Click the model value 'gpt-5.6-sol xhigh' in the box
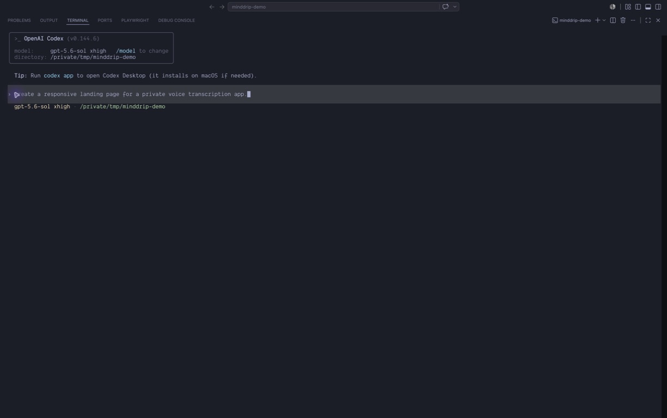Viewport: 667px width, 418px height. 78,51
